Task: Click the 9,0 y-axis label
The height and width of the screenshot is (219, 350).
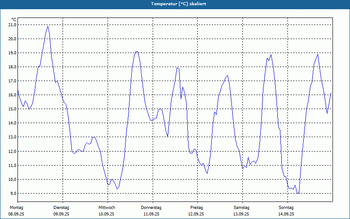Action: 13,193
